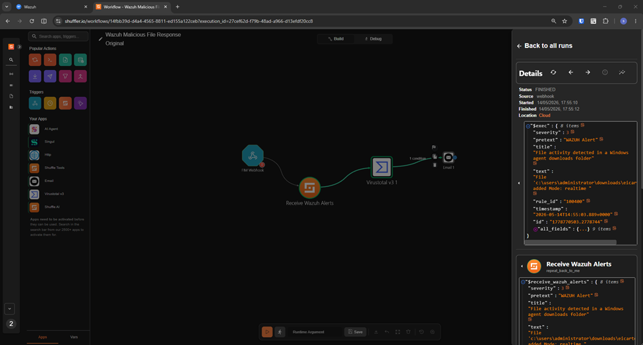The image size is (643, 345).
Task: Click the '1 condition' branch label
Action: click(x=417, y=158)
